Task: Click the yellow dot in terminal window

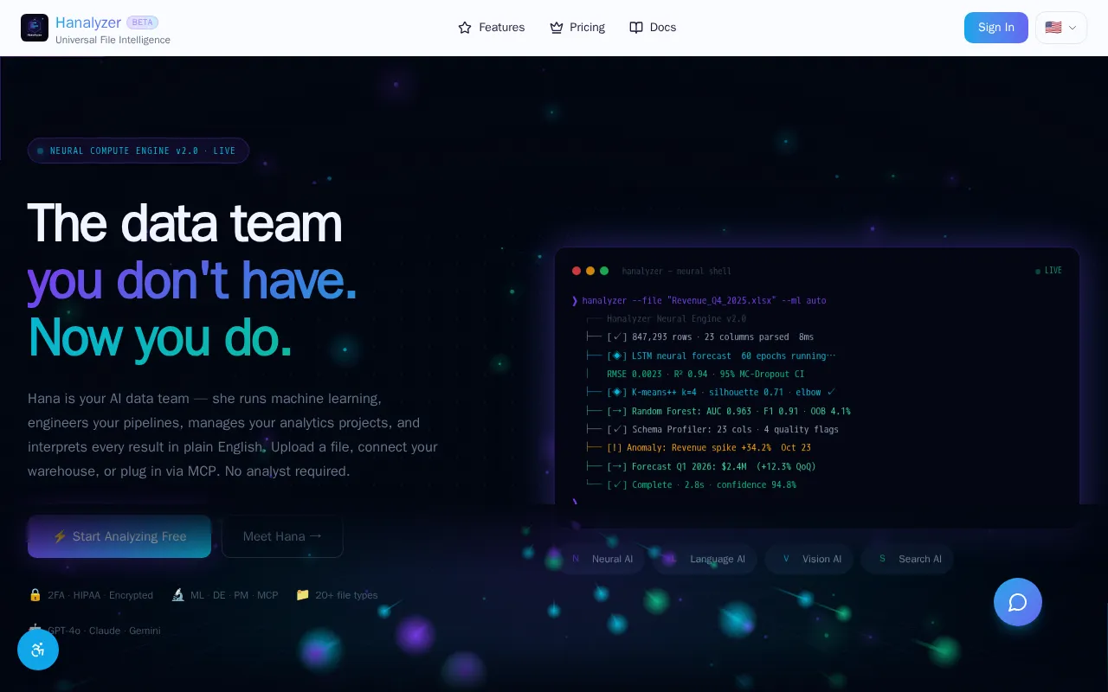Action: [x=590, y=271]
